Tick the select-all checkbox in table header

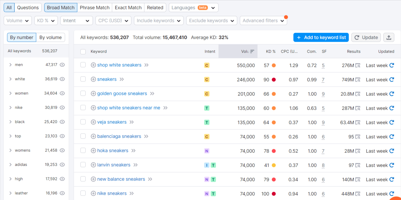[x=83, y=52]
